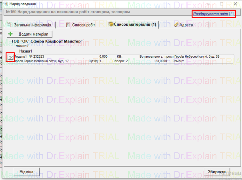This screenshot has height=180, width=242.
Task: Click the ТОВ "ОК" Сфера Комфорт-Майстер heading
Action: [x=47, y=41]
